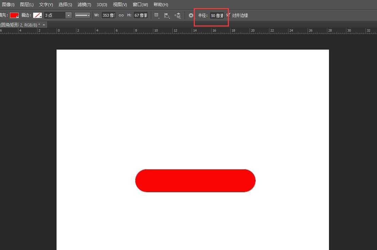This screenshot has width=377, height=250.
Task: Open the 图像 menu
Action: pyautogui.click(x=8, y=4)
